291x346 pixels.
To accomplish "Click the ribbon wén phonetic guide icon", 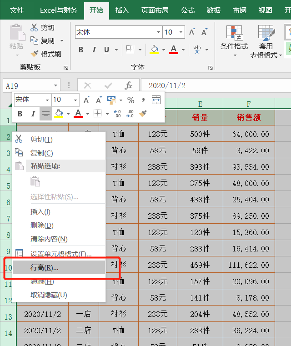I will [197, 50].
